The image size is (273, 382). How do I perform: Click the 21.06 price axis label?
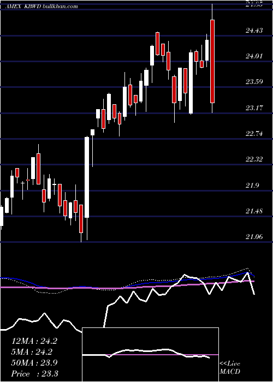[x=254, y=236]
